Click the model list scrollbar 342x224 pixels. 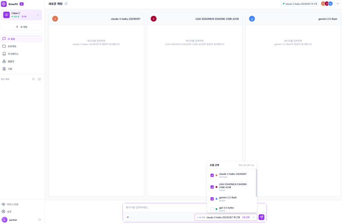[256, 183]
